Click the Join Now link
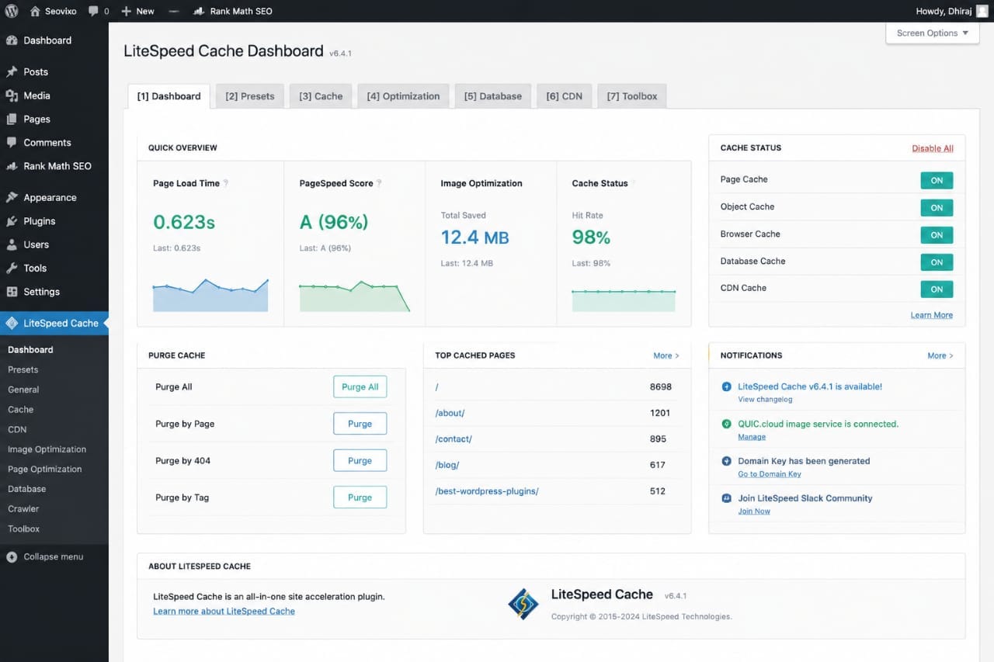This screenshot has width=994, height=662. pos(754,511)
